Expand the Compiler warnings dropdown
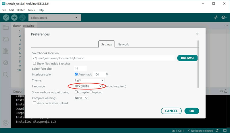The width and height of the screenshot is (230, 133). click(81, 98)
